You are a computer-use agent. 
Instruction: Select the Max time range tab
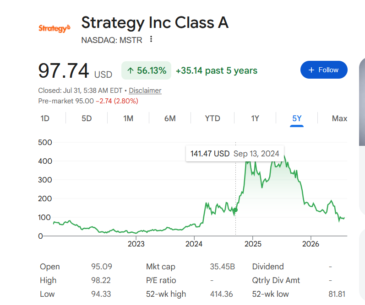(x=339, y=118)
